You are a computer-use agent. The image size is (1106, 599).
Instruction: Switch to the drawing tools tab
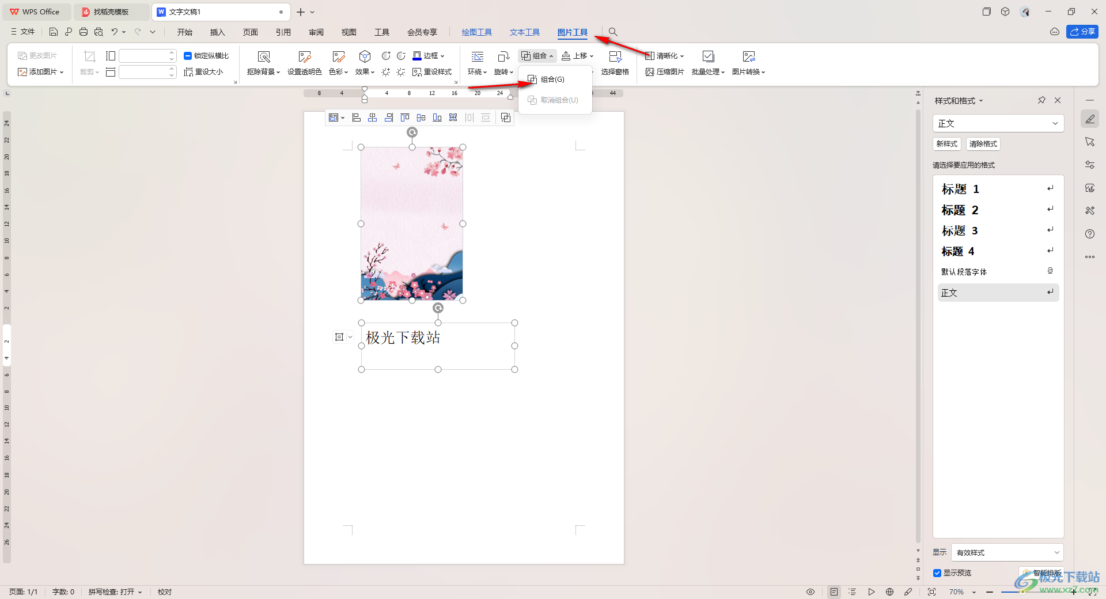477,32
